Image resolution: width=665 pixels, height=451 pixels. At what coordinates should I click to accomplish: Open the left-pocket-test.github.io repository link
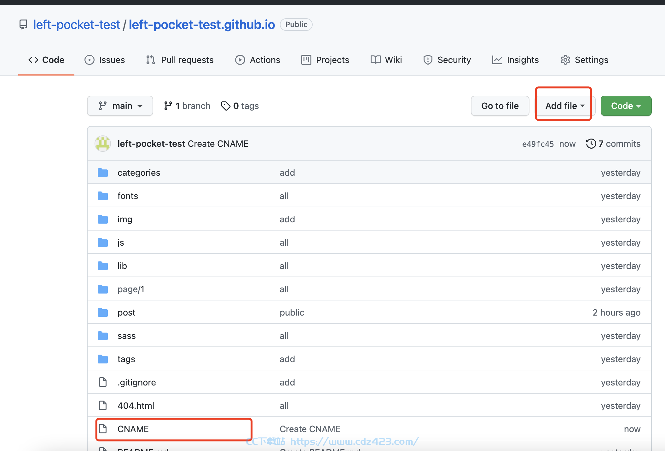click(x=202, y=25)
